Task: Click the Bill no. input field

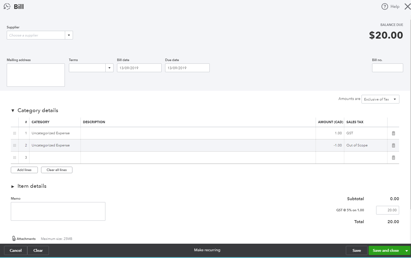Action: point(387,68)
